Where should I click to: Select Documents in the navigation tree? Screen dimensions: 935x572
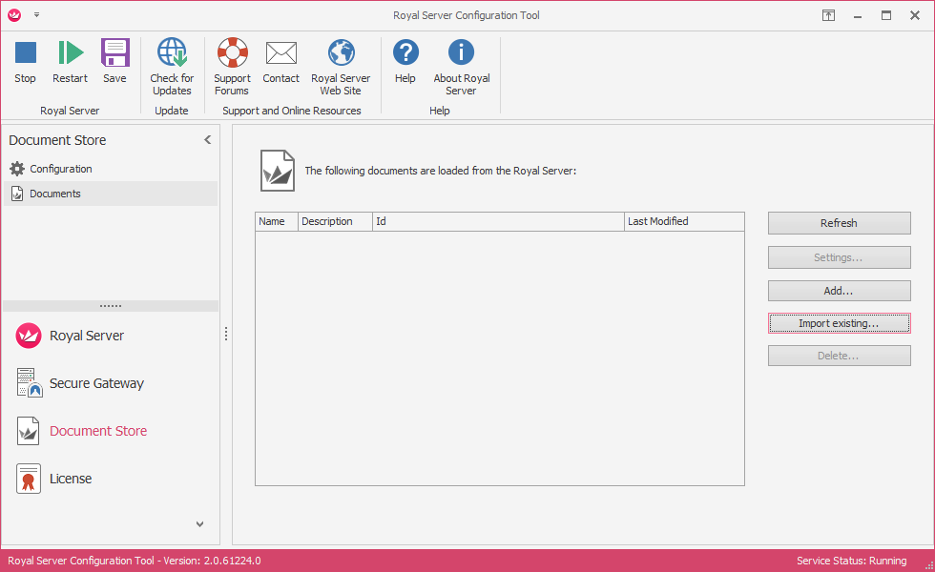pos(111,194)
